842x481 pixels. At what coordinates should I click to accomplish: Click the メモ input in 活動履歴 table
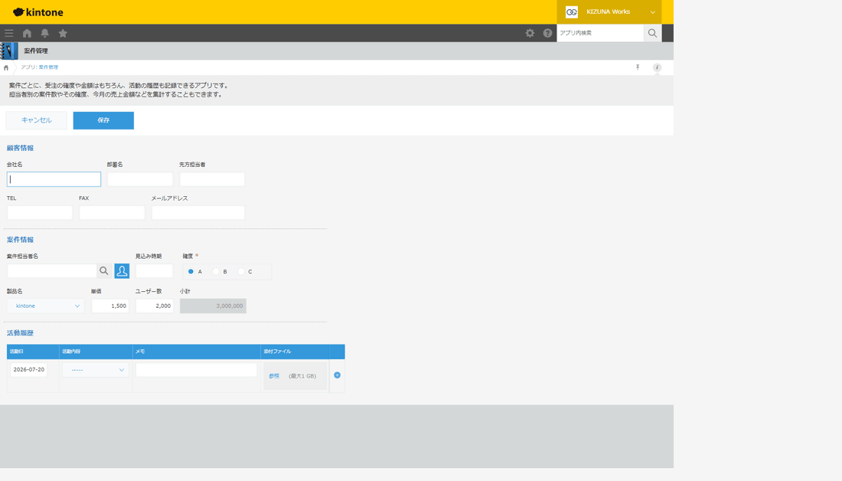(x=197, y=370)
